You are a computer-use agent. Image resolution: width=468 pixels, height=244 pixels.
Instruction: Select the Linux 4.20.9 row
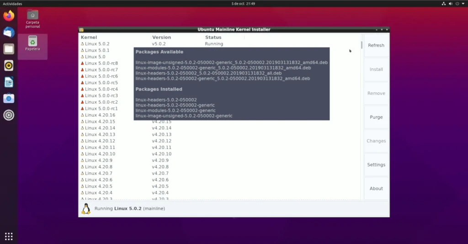(220, 160)
